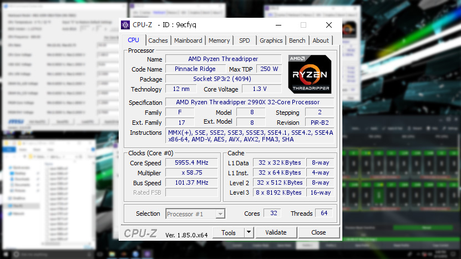
Task: Click the Max TDP value 250 W
Action: pos(269,69)
